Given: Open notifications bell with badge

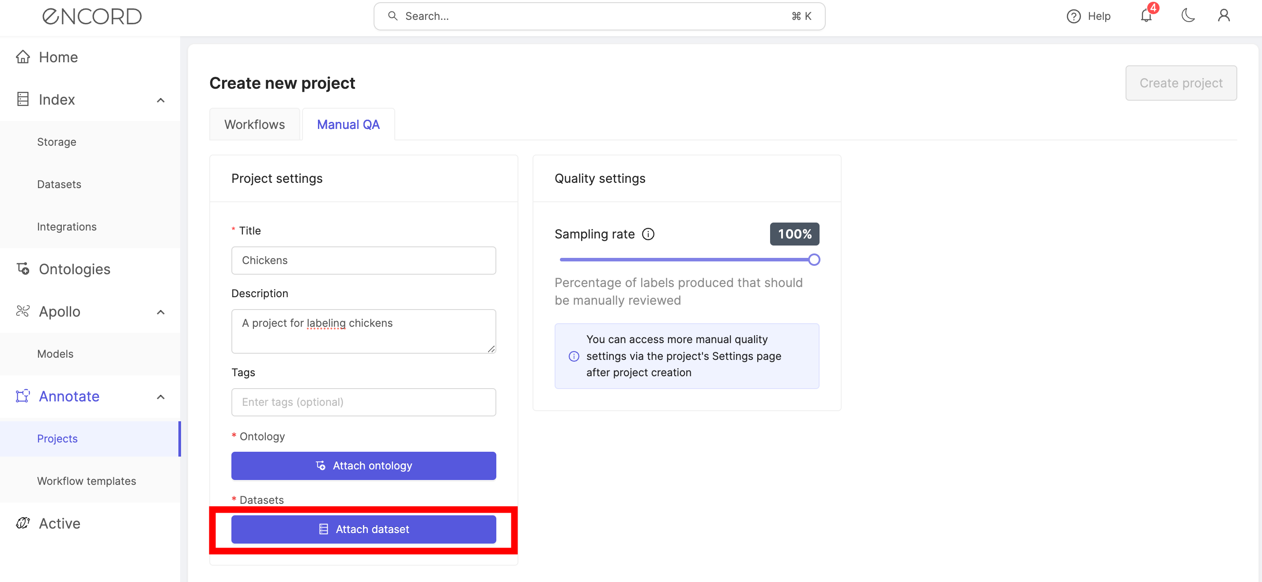Looking at the screenshot, I should [1146, 15].
